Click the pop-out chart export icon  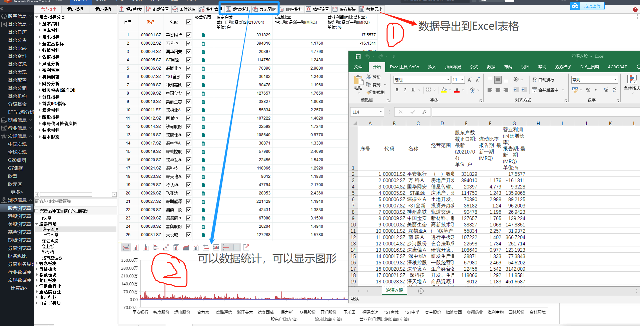pos(246,247)
